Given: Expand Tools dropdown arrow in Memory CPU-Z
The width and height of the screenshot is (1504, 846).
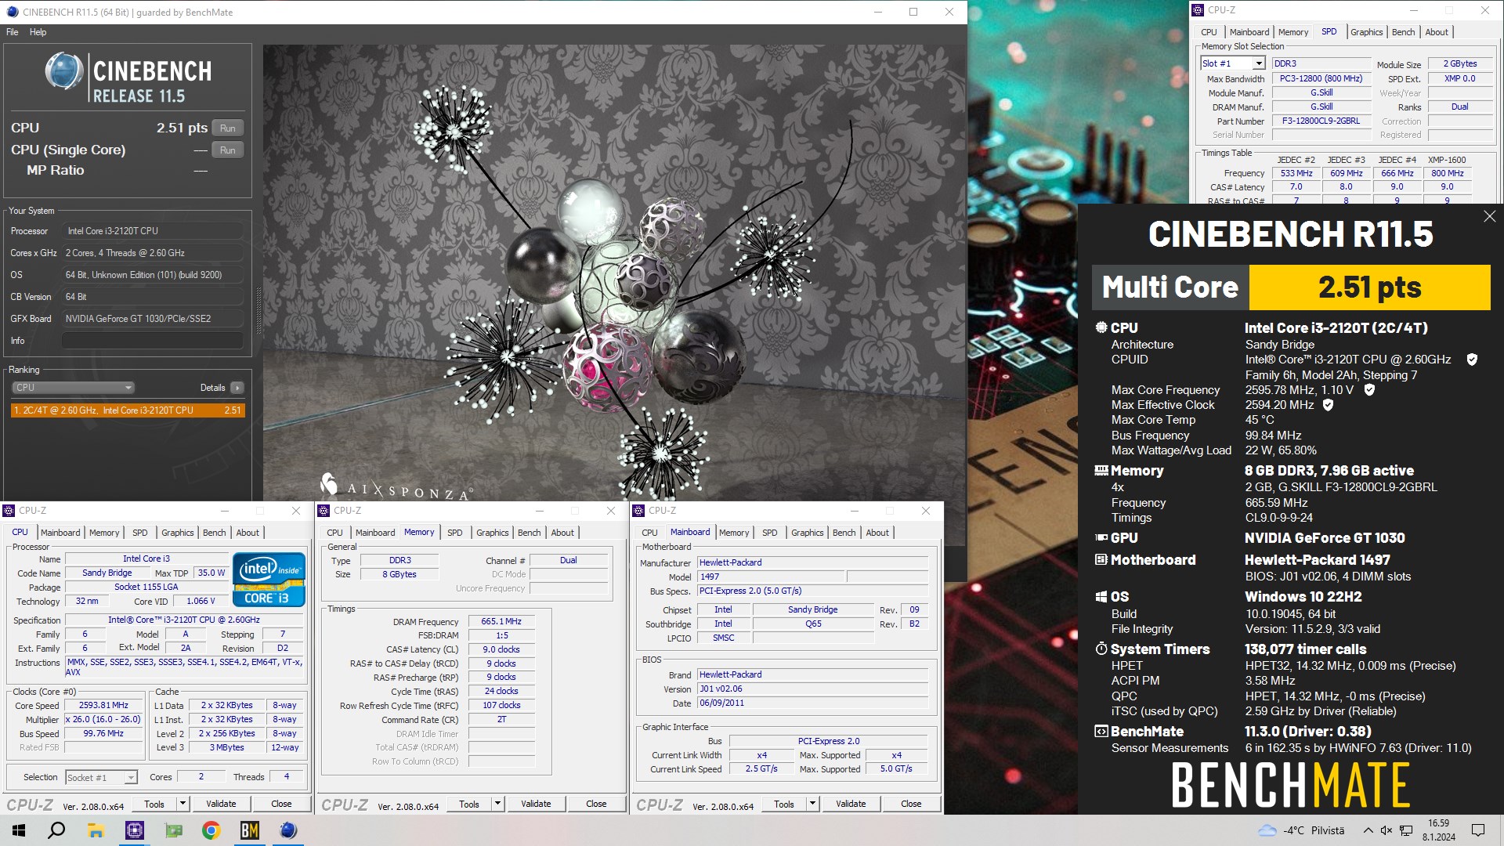Looking at the screenshot, I should point(497,804).
